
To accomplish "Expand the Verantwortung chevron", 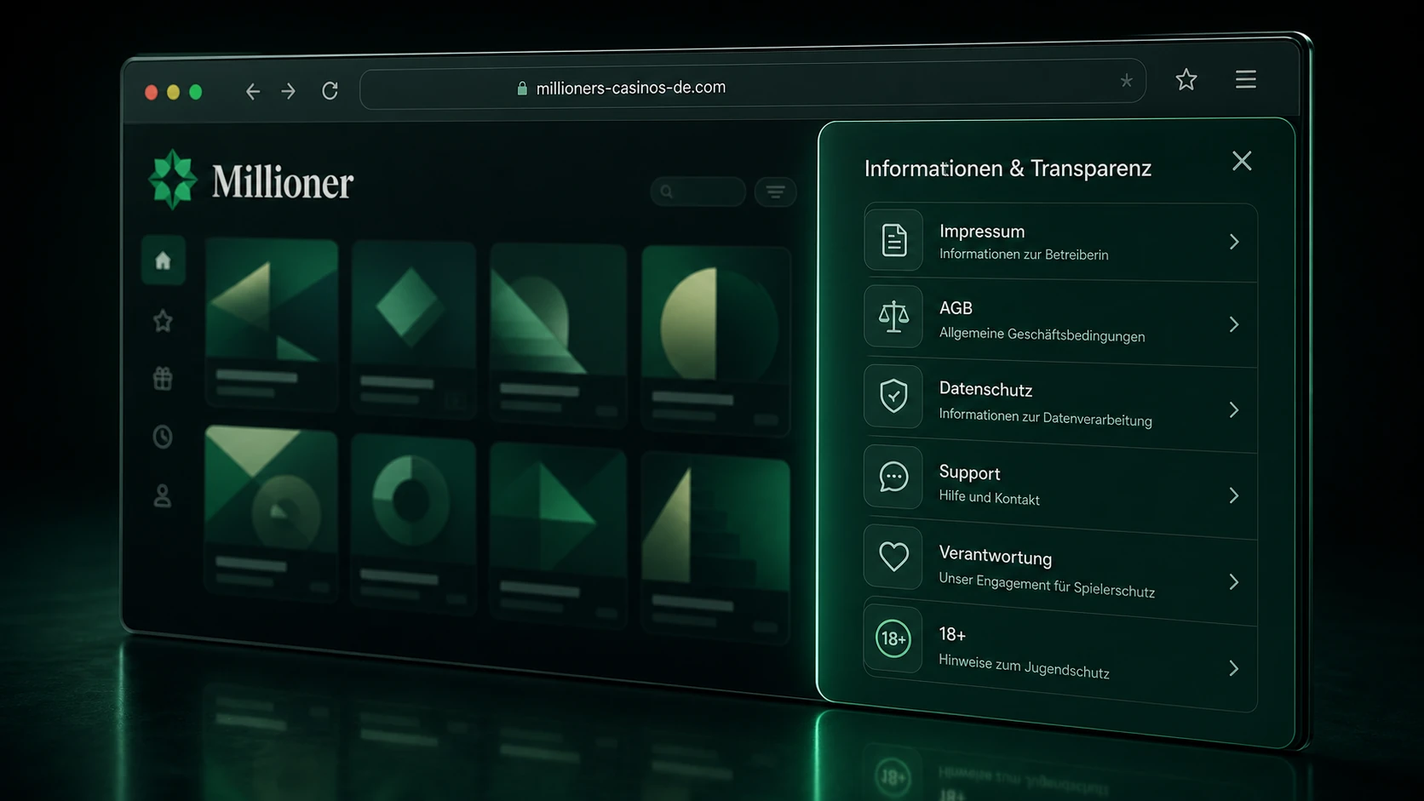I will click(1234, 582).
